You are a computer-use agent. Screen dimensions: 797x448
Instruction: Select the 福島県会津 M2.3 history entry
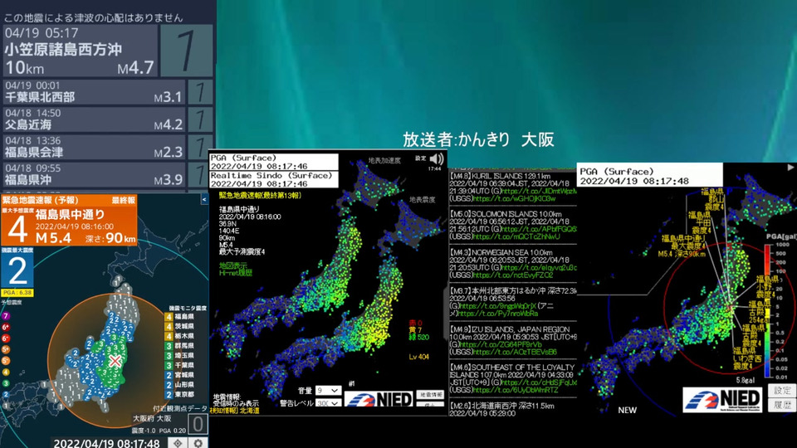pyautogui.click(x=94, y=147)
